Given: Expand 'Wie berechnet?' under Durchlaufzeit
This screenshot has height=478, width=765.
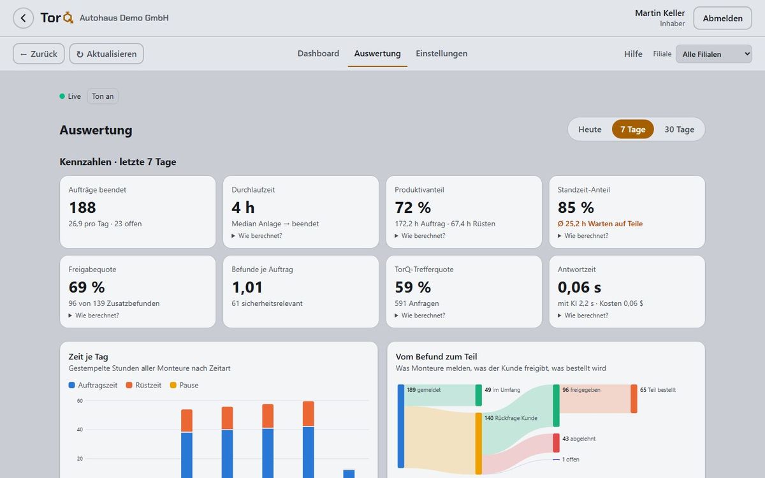Looking at the screenshot, I should 257,236.
